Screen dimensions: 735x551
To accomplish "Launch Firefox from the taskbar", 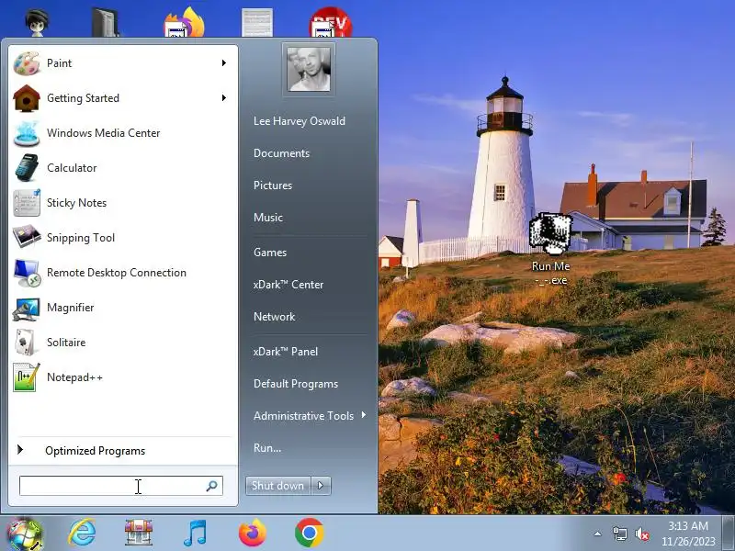I will (252, 533).
